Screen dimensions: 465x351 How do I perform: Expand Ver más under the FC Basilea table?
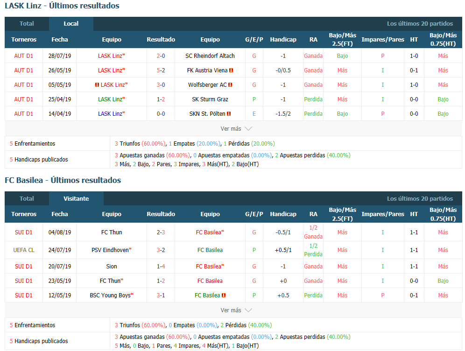pyautogui.click(x=236, y=310)
